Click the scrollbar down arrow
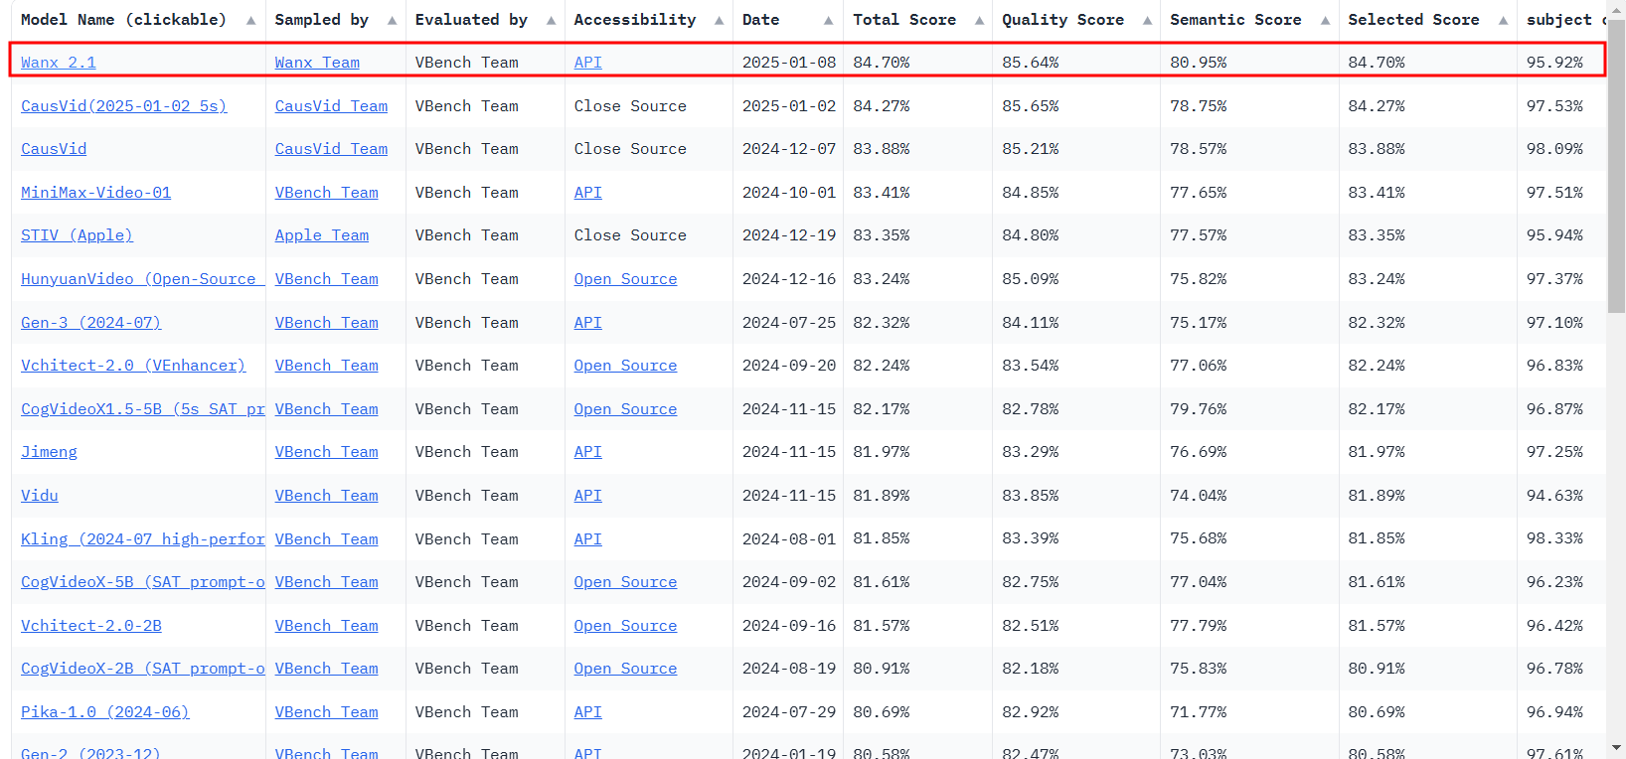Image resolution: width=1626 pixels, height=759 pixels. click(x=1617, y=748)
